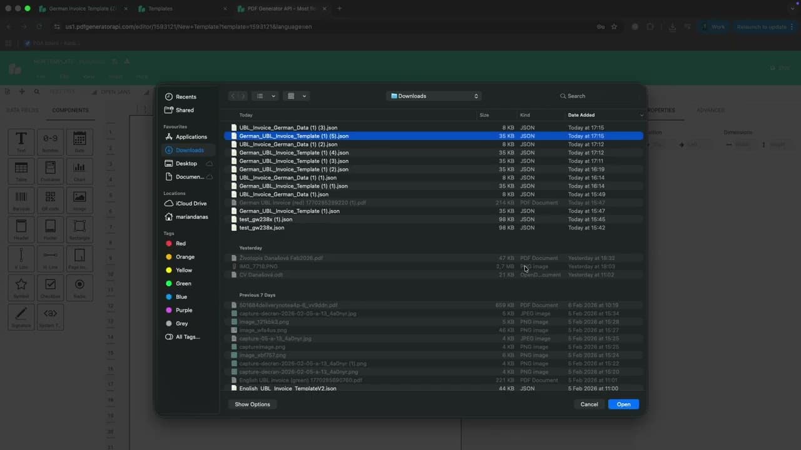
Task: Select the Purple tag
Action: coord(183,311)
